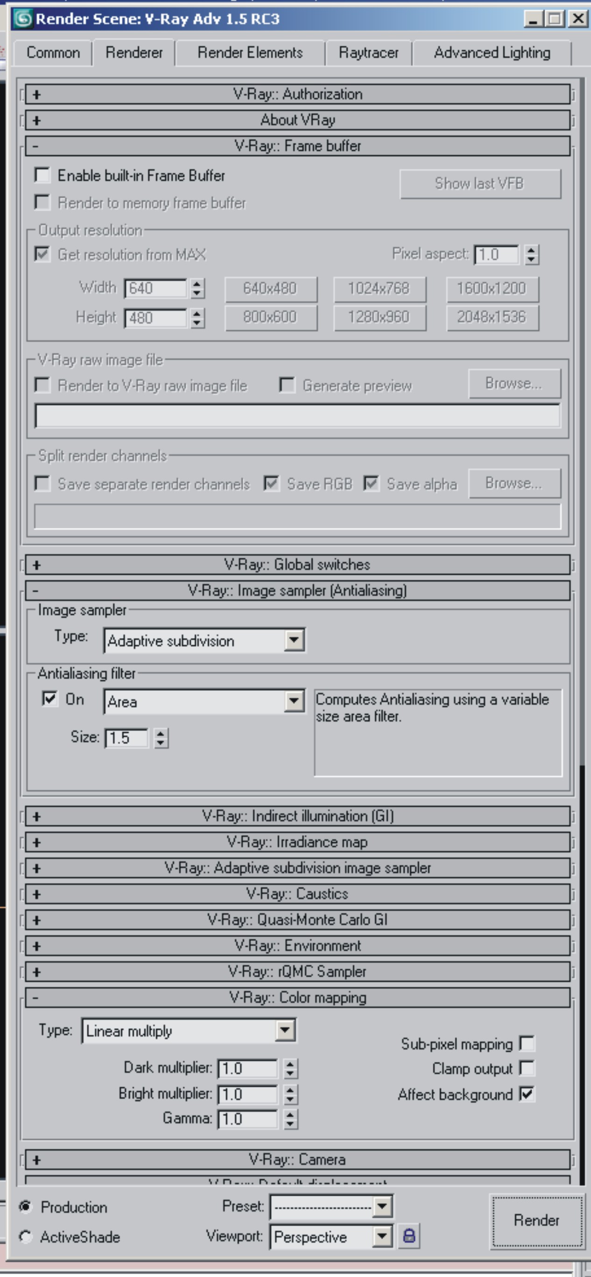591x1277 pixels.
Task: Enable Sub-pixel mapping checkbox
Action: click(x=527, y=1043)
